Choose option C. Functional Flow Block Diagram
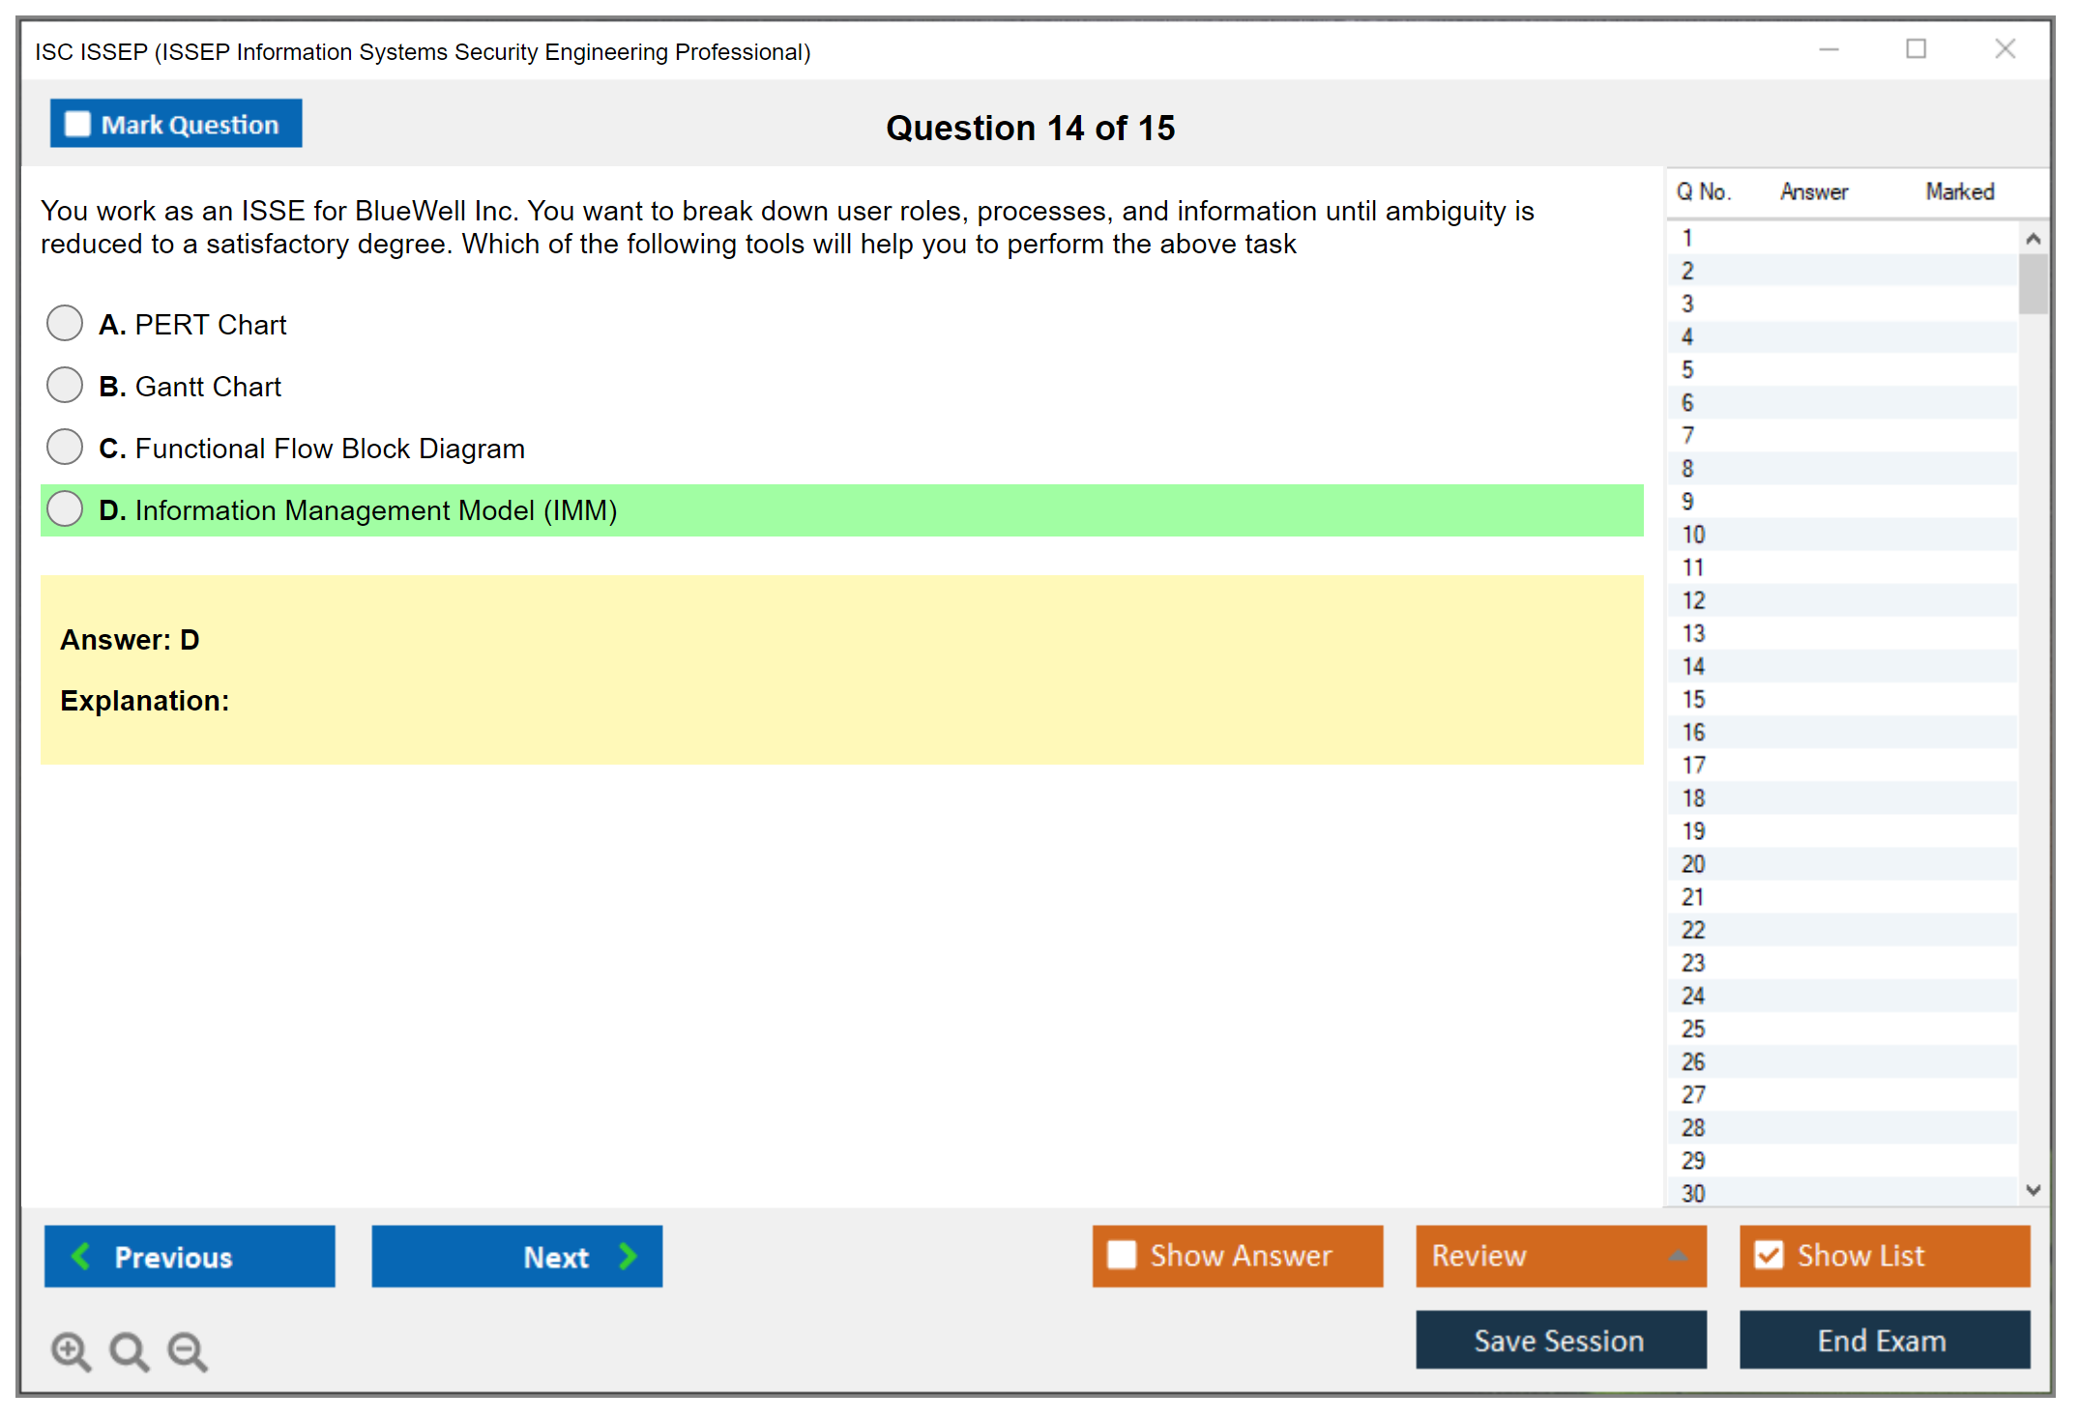This screenshot has height=1421, width=2079. pos(65,448)
